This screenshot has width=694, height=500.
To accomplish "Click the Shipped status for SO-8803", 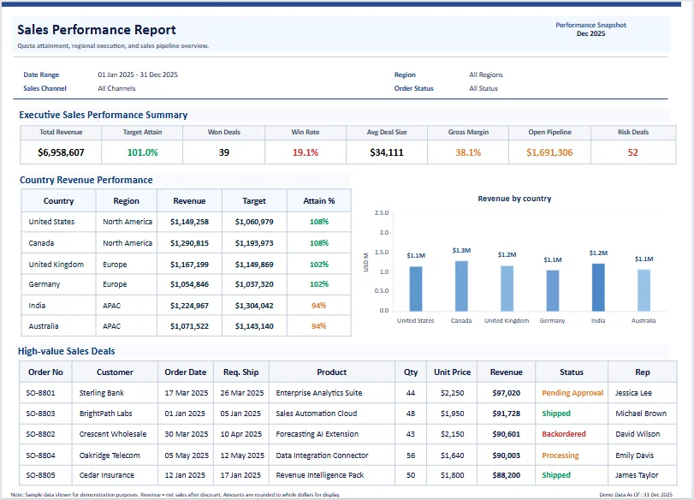I will (556, 414).
